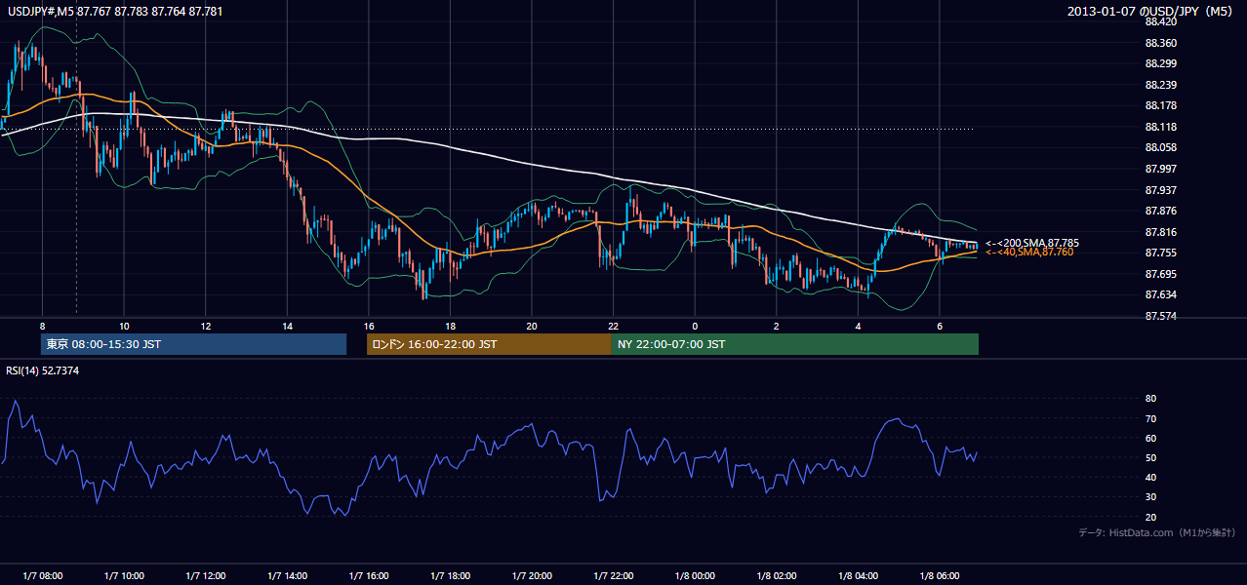Click price axis value 87.816
The height and width of the screenshot is (585, 1247).
[1159, 232]
